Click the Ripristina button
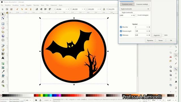This screenshot has width=181, height=102. [150, 41]
